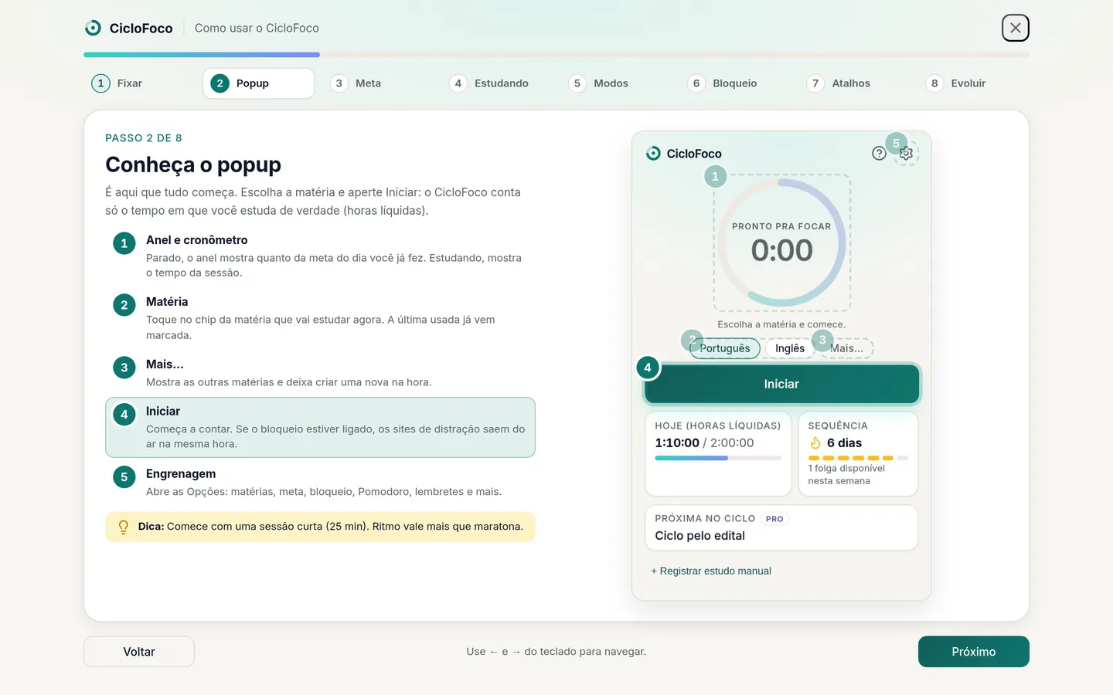
Task: Click the 'Conheça o popup' heading
Action: (x=193, y=164)
